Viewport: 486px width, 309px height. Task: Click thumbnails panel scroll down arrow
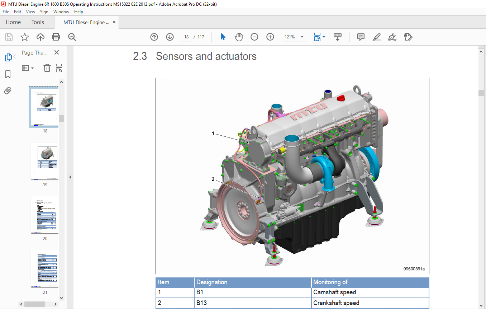pos(61,298)
